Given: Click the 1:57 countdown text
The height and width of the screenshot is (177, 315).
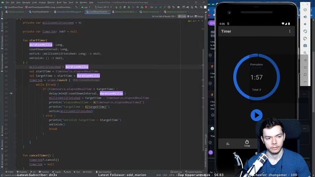Looking at the screenshot, I should click(256, 77).
